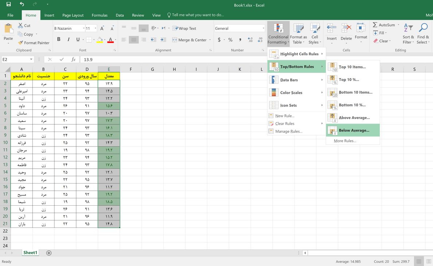Click the Insert Function fx icon
Image resolution: width=433 pixels, height=266 pixels.
coord(73,60)
